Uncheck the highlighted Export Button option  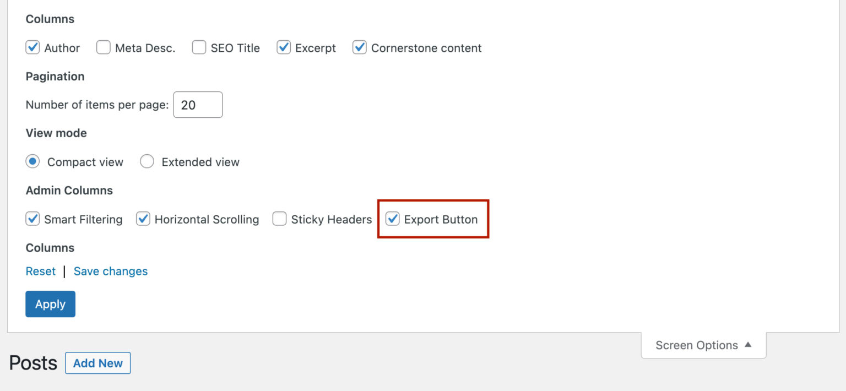coord(393,219)
